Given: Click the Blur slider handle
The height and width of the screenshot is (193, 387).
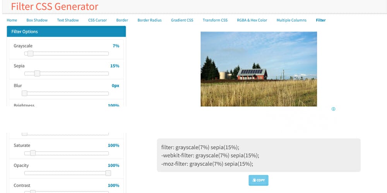Looking at the screenshot, I should pos(24,93).
